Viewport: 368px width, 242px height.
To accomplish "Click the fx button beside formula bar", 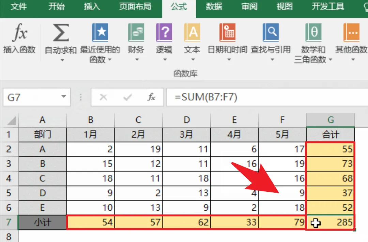I will pos(151,97).
